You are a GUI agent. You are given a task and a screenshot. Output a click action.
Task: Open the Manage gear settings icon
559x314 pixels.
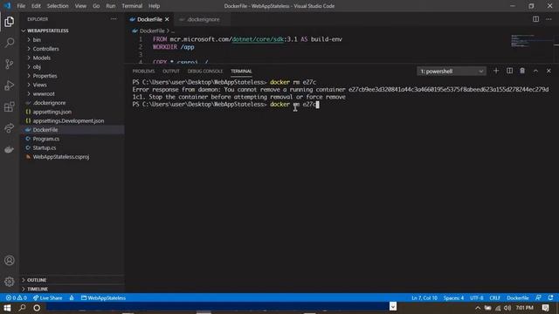(x=10, y=282)
